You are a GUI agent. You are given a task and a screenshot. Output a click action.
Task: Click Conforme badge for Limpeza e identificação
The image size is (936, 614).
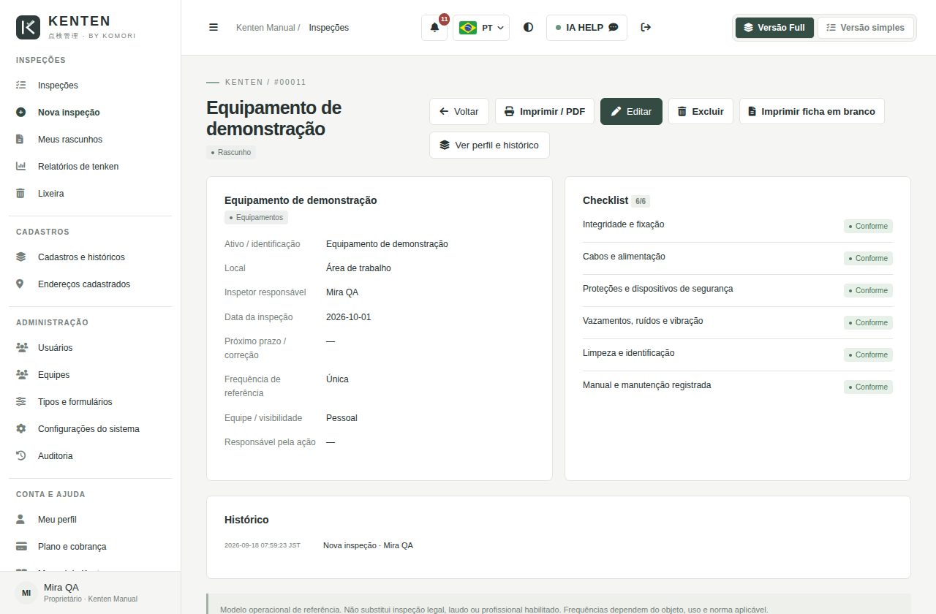point(868,355)
